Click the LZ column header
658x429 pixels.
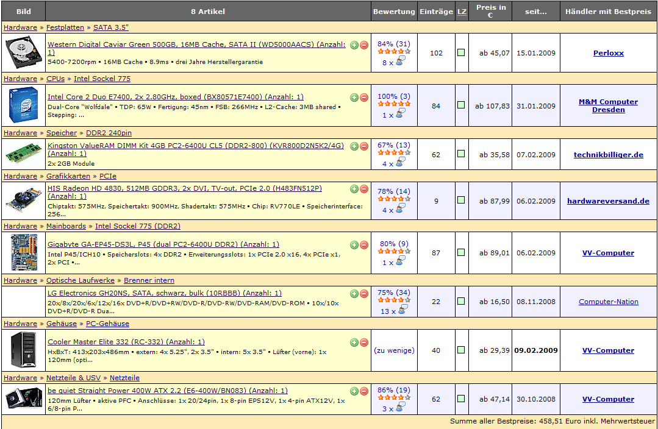click(x=462, y=12)
